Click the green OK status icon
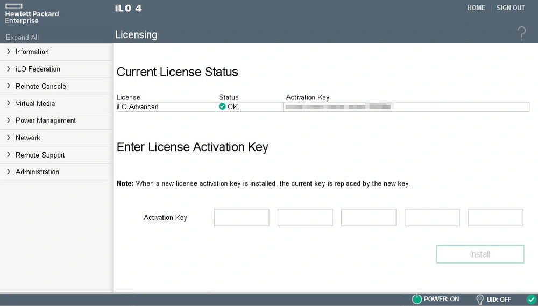The width and height of the screenshot is (538, 306). click(222, 106)
